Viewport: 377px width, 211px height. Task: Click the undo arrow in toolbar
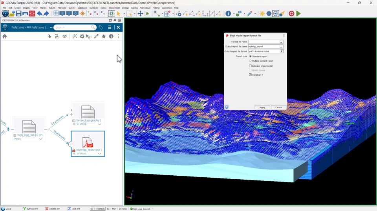(40, 14)
